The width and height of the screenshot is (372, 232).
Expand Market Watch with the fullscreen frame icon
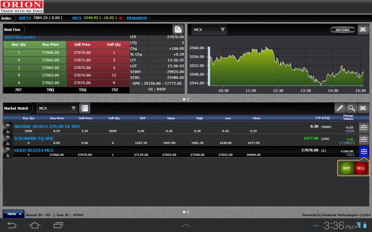click(363, 108)
